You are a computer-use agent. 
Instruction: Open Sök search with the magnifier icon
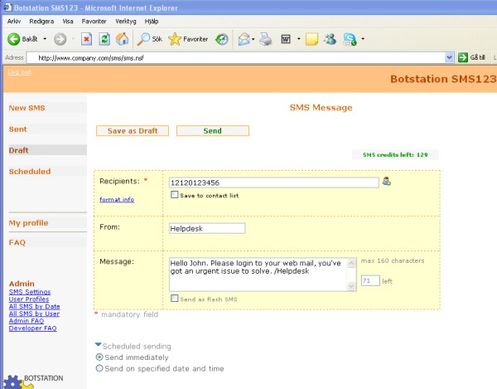click(143, 39)
